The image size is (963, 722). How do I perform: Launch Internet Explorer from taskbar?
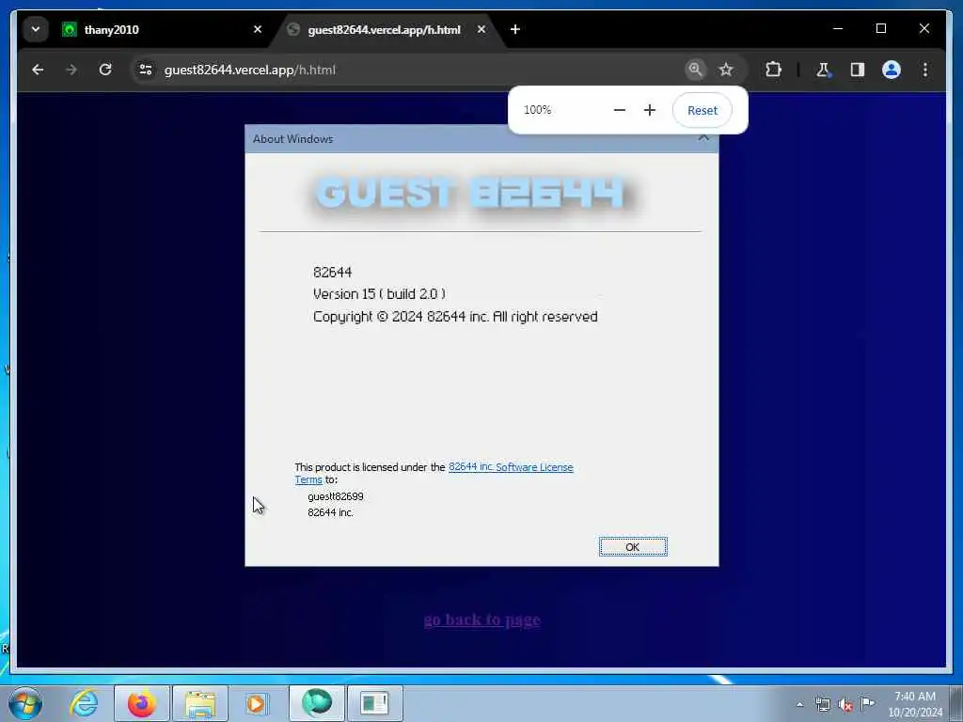84,703
